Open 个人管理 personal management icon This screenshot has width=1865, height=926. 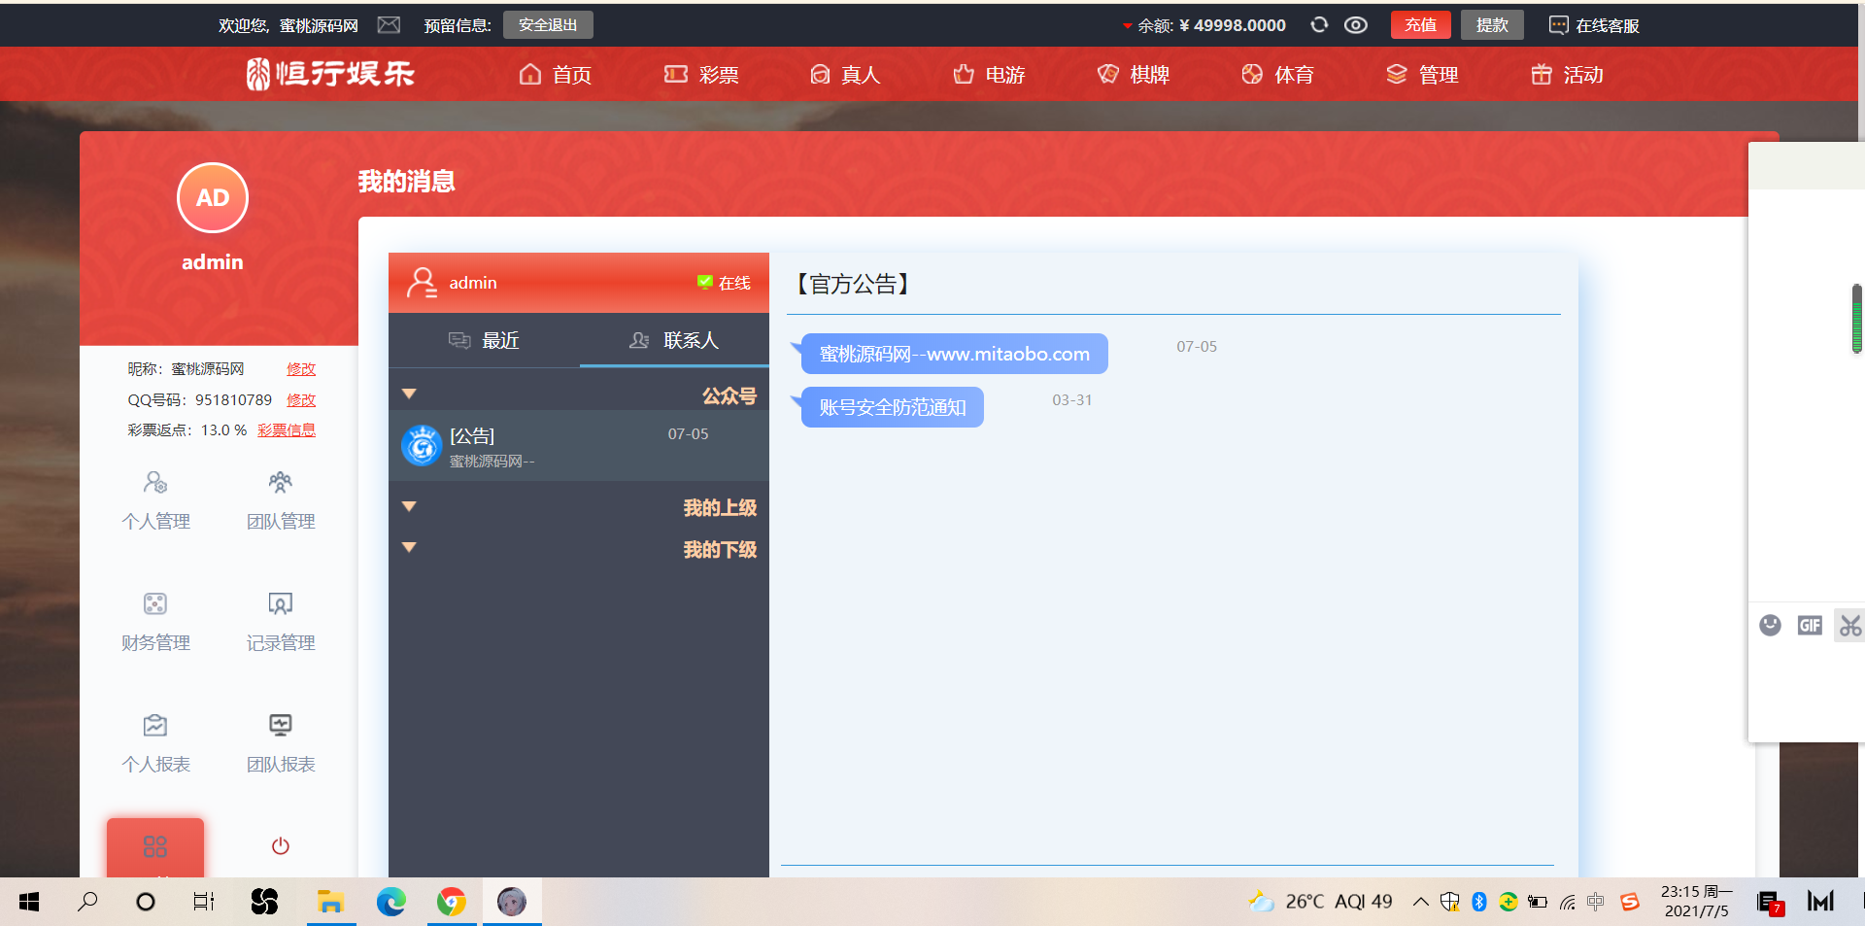click(x=155, y=483)
